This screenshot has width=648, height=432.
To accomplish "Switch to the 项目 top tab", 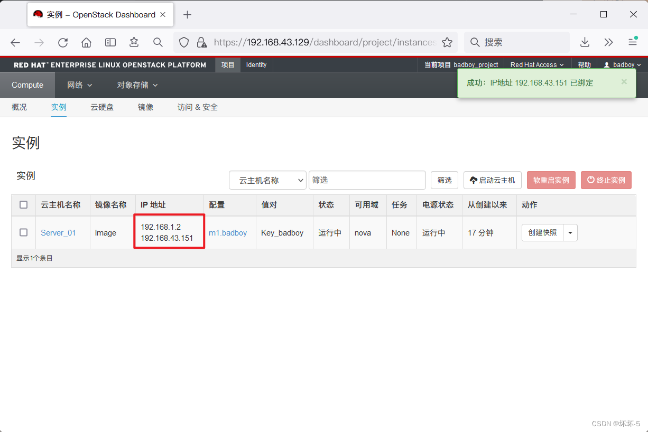I will 228,65.
